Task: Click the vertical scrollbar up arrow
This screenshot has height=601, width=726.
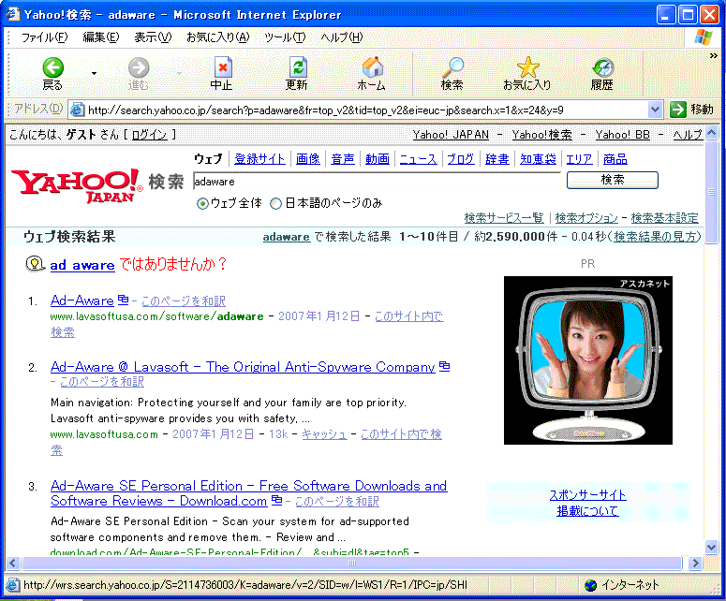Action: [x=712, y=133]
